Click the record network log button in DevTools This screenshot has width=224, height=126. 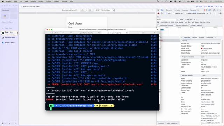(158, 13)
